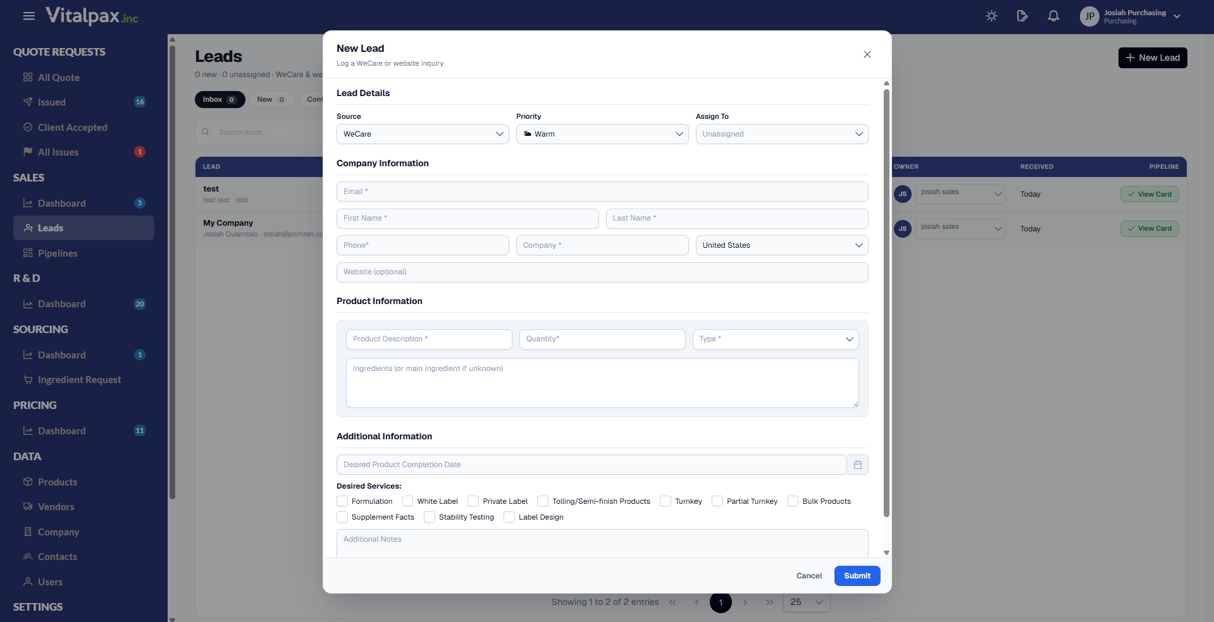Open calendar picker for completion date
This screenshot has height=622, width=1214.
pyautogui.click(x=858, y=465)
